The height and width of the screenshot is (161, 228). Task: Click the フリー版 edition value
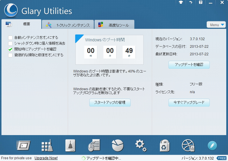(x=196, y=84)
